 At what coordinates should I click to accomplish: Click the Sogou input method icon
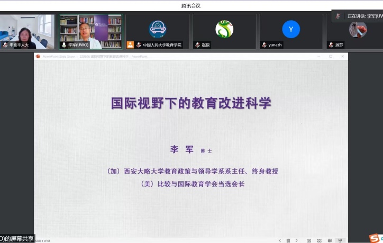point(374,238)
